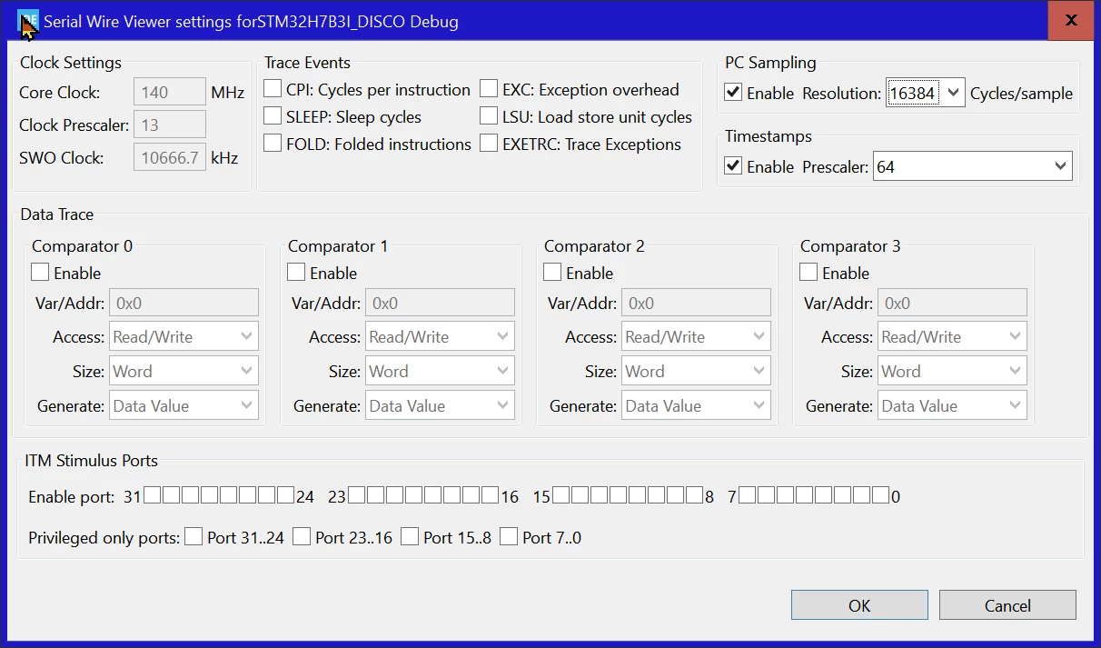
Task: Expand Comparator 3 Generate dropdown
Action: [952, 405]
